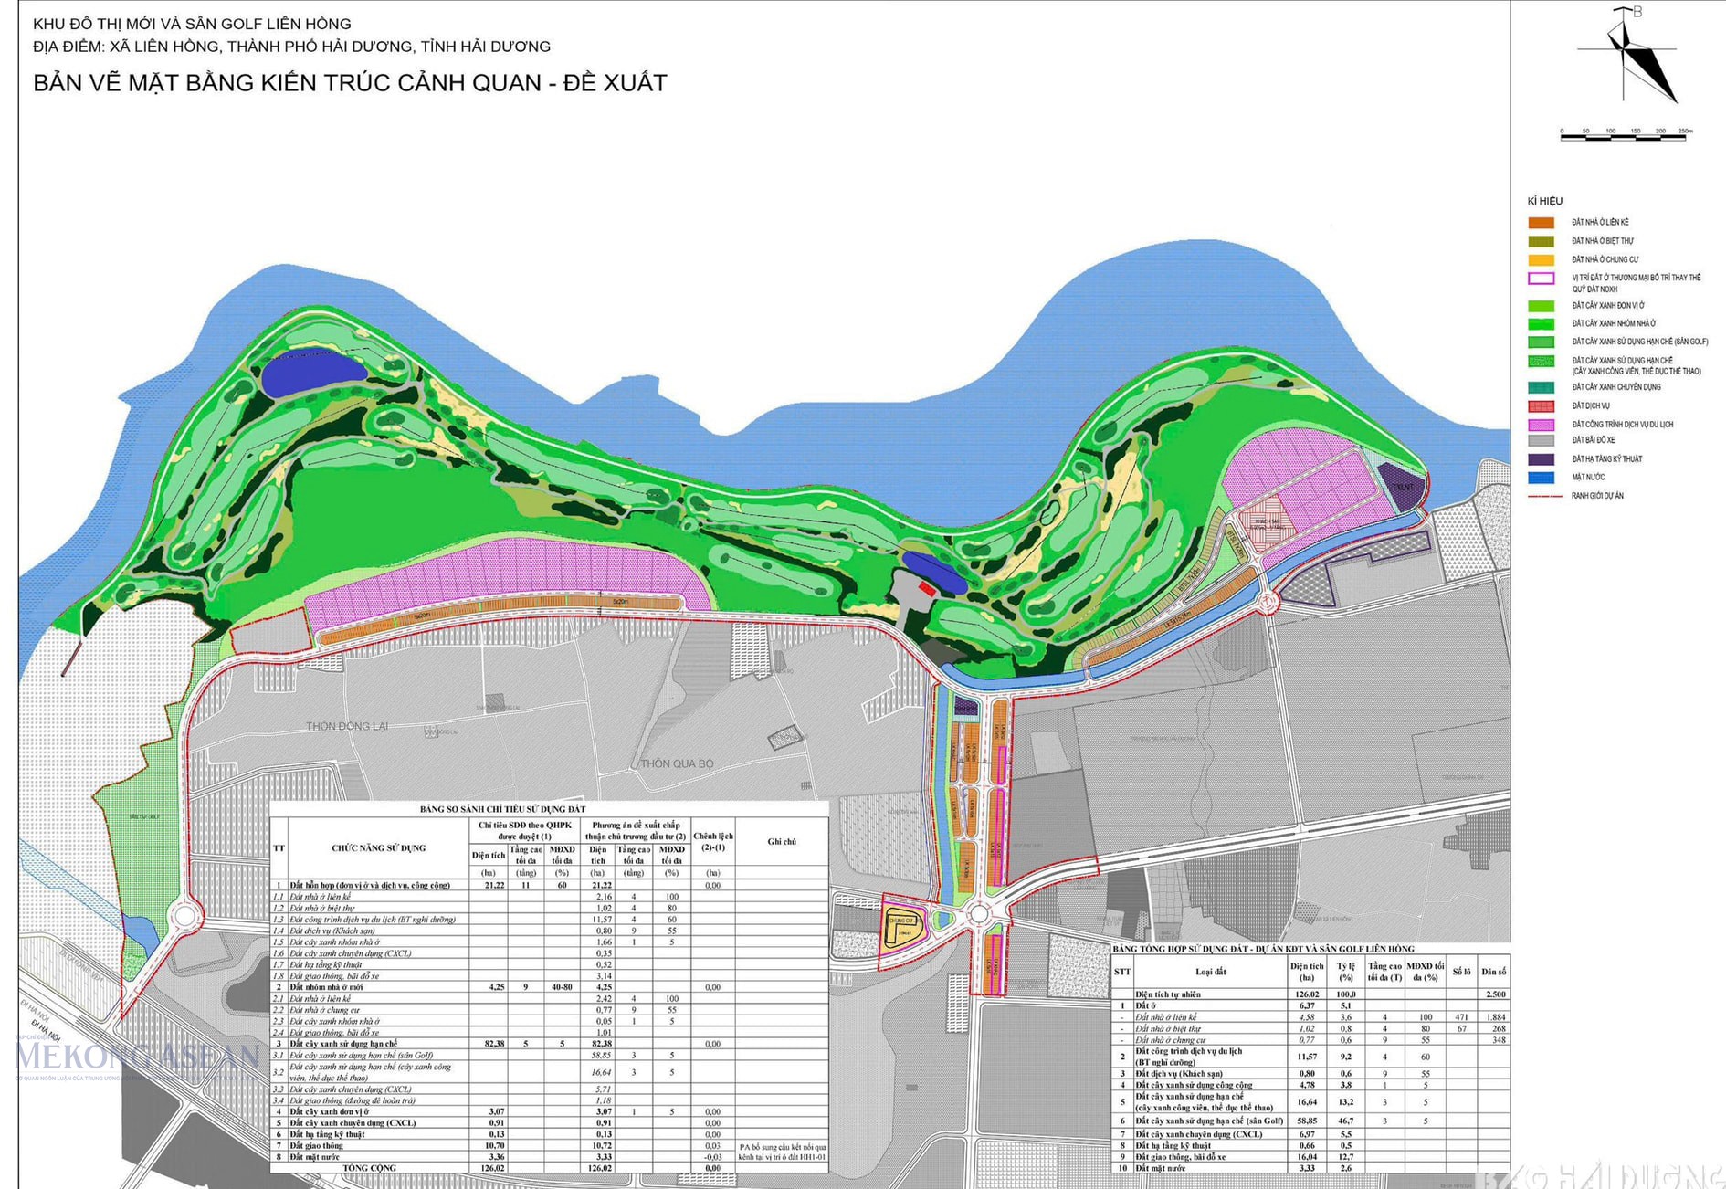
Task: Click the orange 'Đất nhà ở liên kế' swatch
Action: (x=1541, y=223)
